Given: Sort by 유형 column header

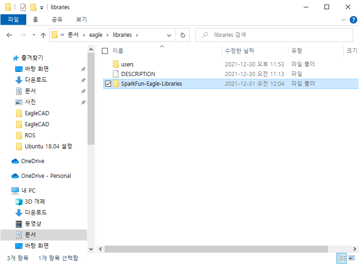Looking at the screenshot, I should (x=296, y=51).
